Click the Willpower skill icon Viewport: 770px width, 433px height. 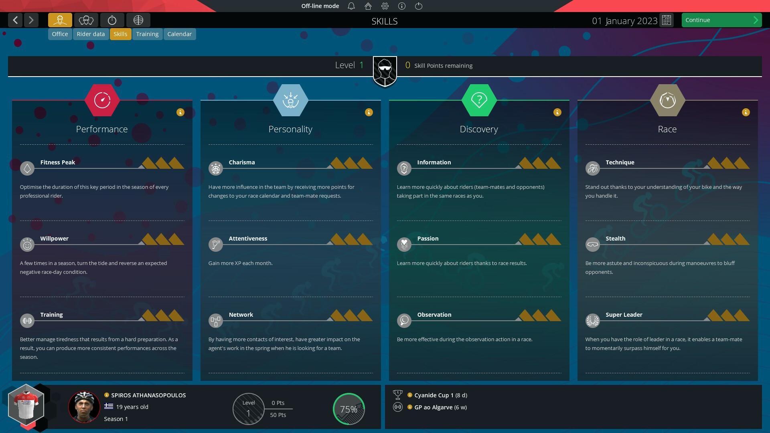tap(27, 244)
